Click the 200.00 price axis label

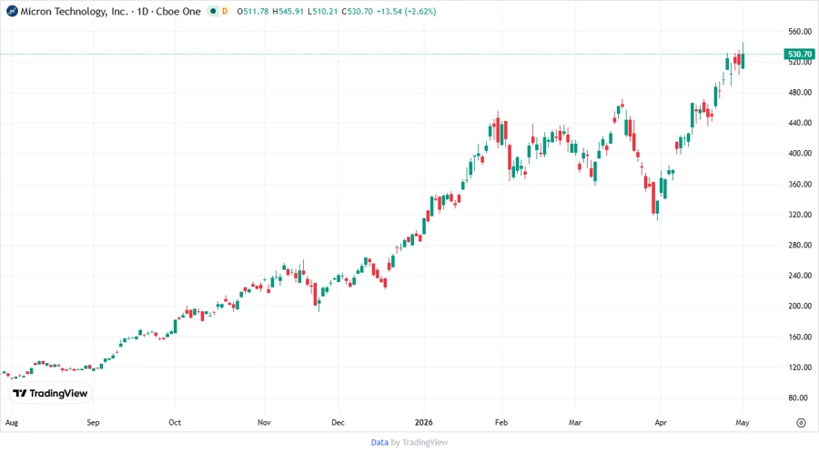[800, 306]
